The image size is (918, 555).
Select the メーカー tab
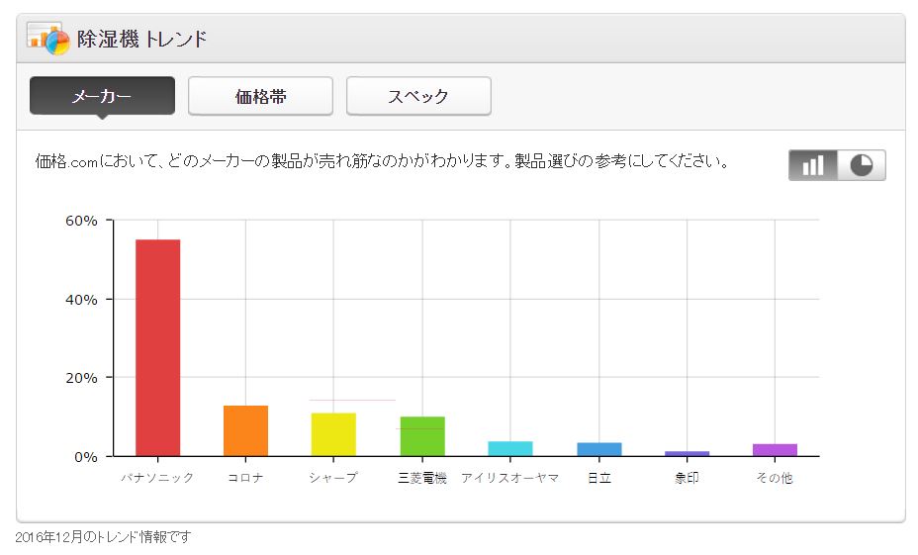(x=102, y=96)
